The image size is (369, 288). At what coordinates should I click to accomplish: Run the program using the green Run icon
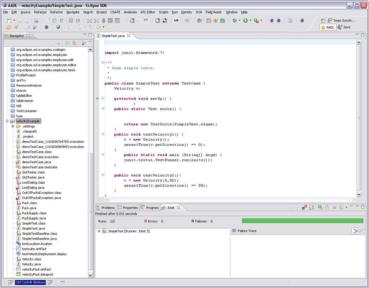[245, 20]
